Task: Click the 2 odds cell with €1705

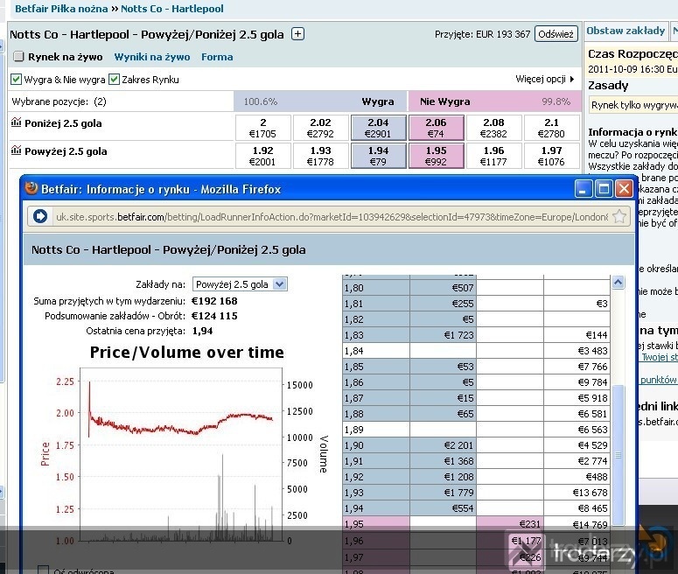Action: point(263,128)
